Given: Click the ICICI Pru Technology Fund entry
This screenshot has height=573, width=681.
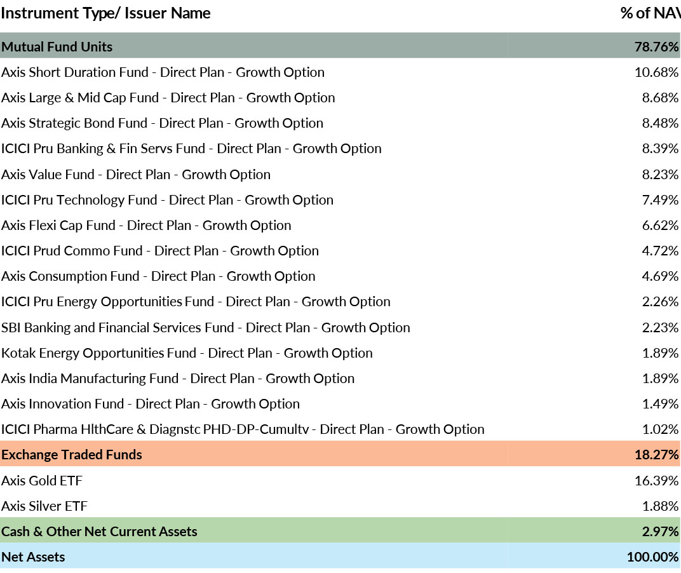Looking at the screenshot, I should point(167,200).
